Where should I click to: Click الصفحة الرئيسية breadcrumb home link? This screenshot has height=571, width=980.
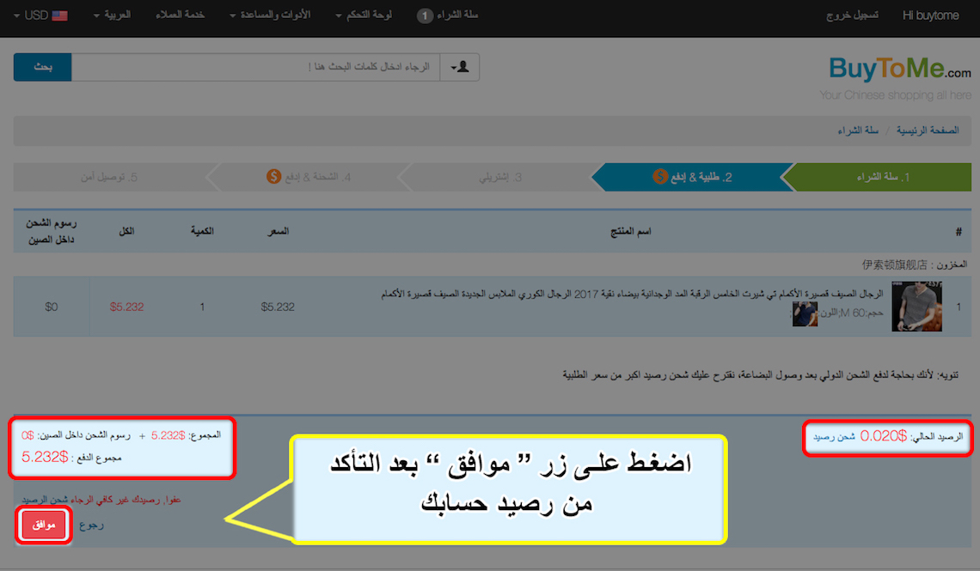[x=928, y=131]
